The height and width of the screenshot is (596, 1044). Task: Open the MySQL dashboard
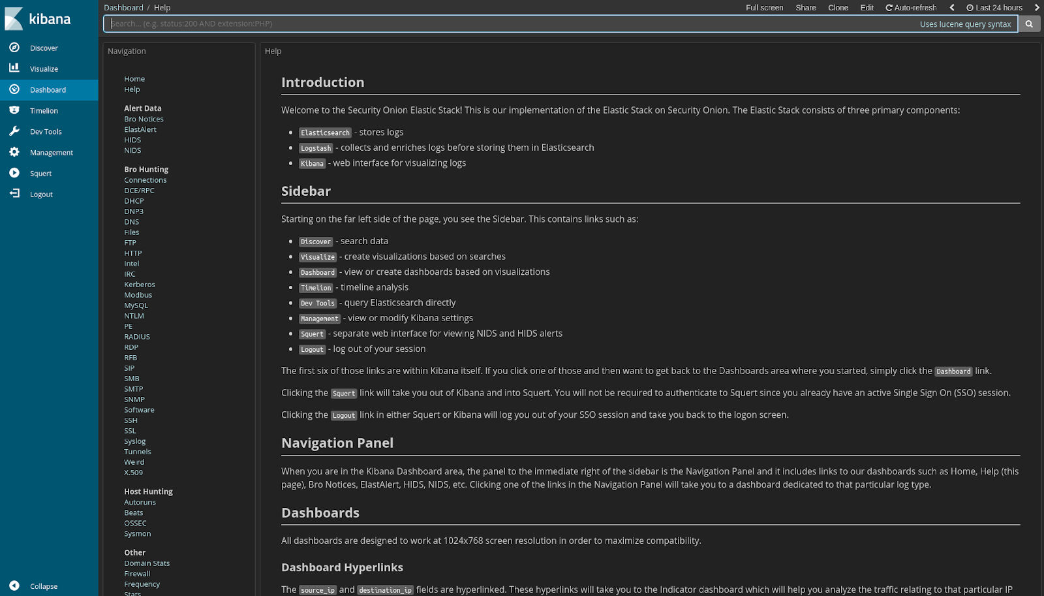(136, 306)
